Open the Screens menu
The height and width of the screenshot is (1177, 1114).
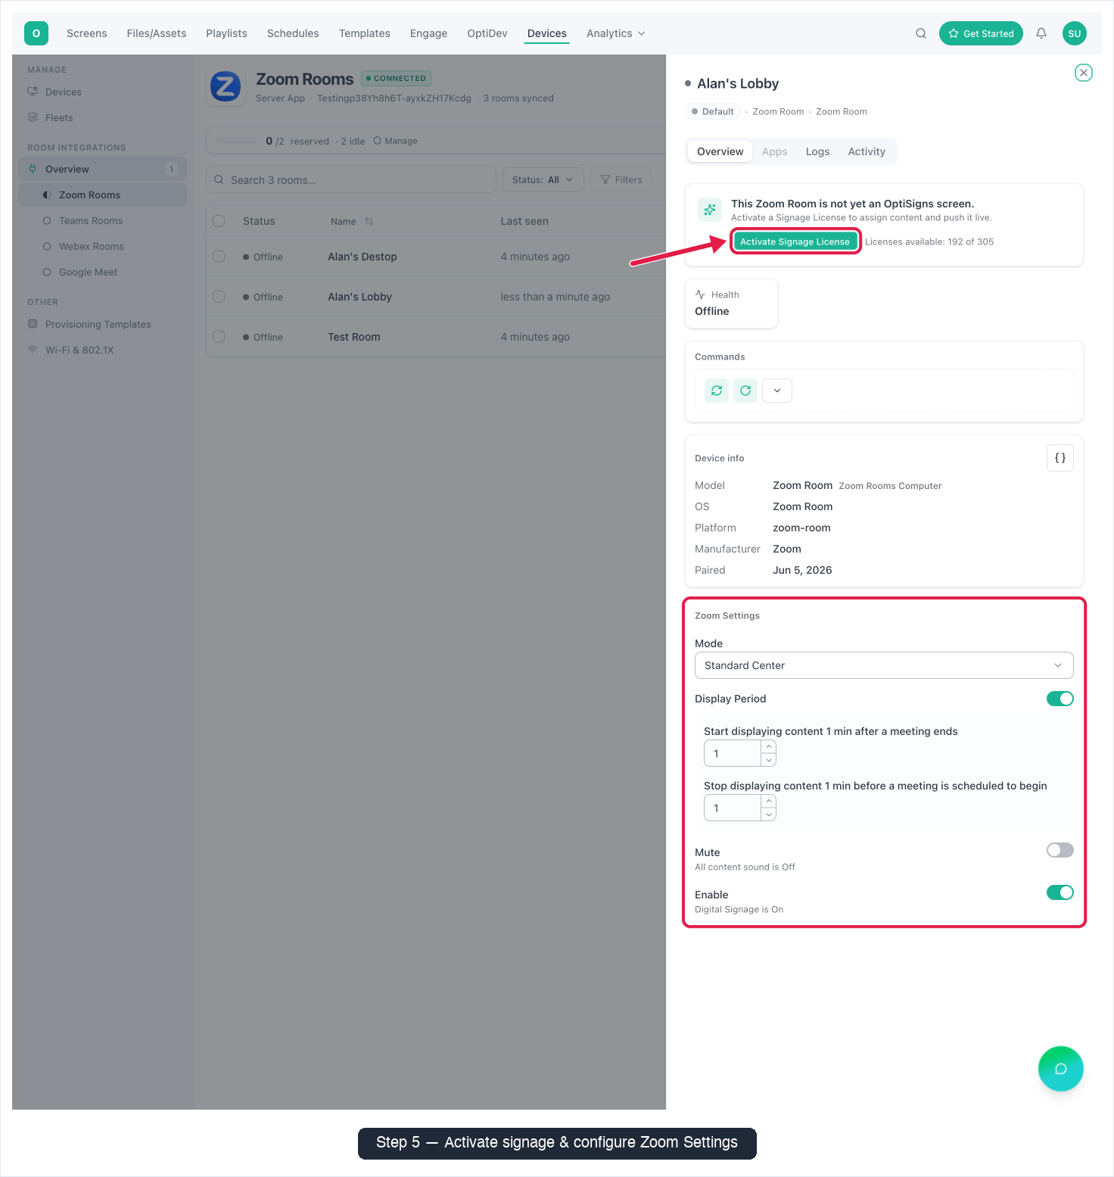click(87, 33)
